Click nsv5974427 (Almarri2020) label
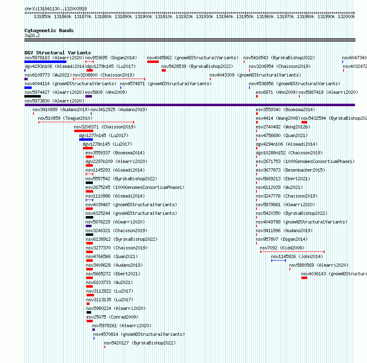 pos(54,92)
